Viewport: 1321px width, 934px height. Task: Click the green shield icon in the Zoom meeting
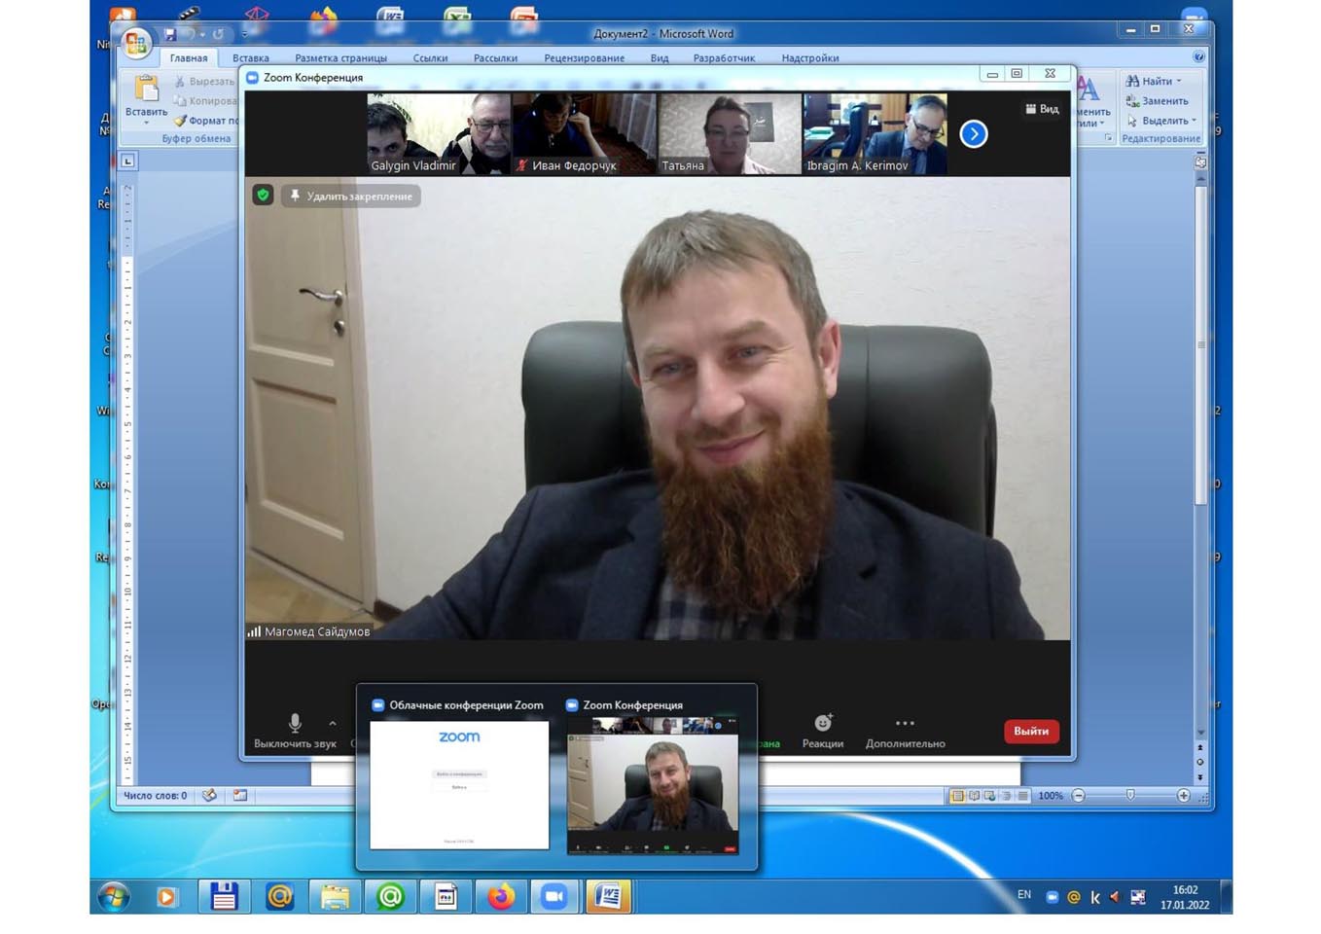coord(263,196)
